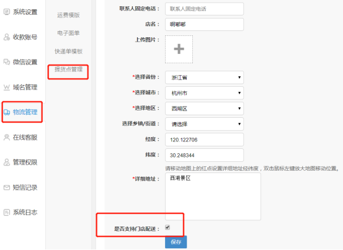Click the 收款账号 user icon
This screenshot has width=343, height=250.
click(x=7, y=37)
